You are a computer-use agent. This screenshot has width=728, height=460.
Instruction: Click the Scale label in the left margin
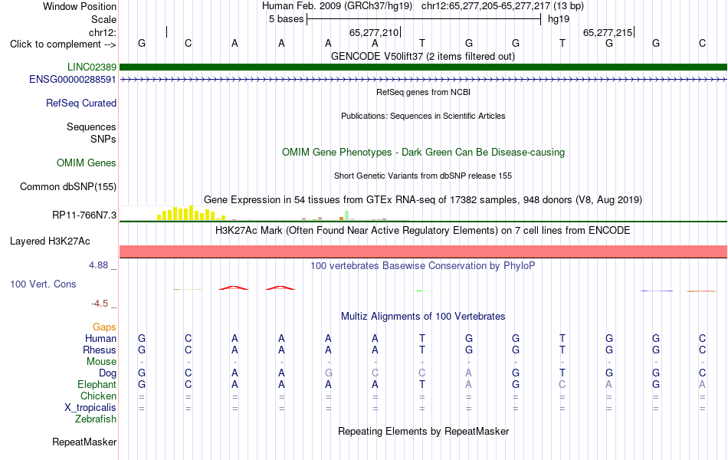click(103, 19)
